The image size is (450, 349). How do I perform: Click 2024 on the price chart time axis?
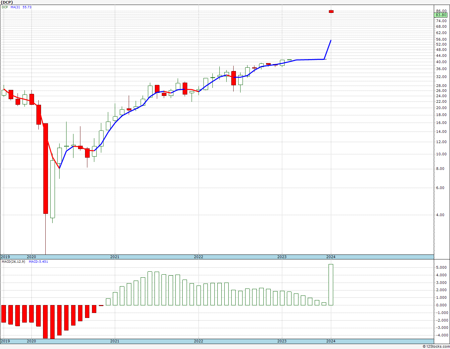(331, 257)
